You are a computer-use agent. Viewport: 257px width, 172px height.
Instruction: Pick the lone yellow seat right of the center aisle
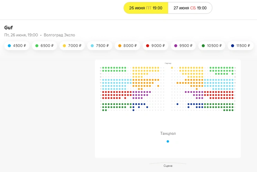[172, 68]
